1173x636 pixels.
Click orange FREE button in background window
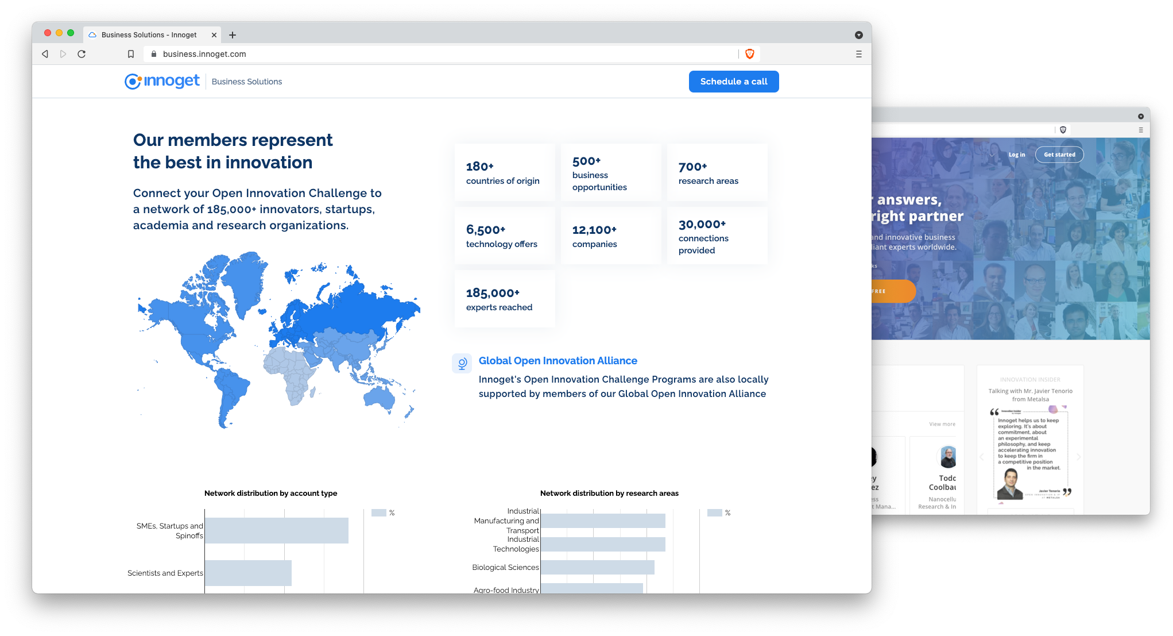(x=893, y=291)
